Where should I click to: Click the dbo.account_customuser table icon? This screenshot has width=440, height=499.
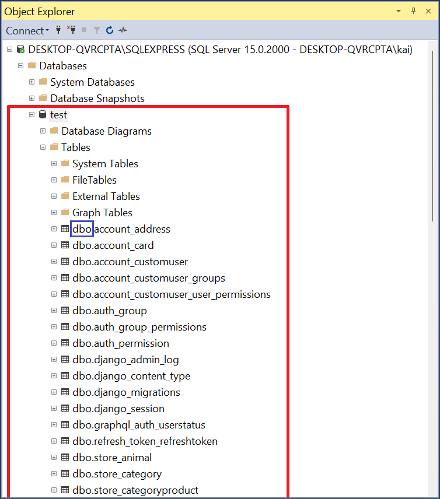point(65,261)
